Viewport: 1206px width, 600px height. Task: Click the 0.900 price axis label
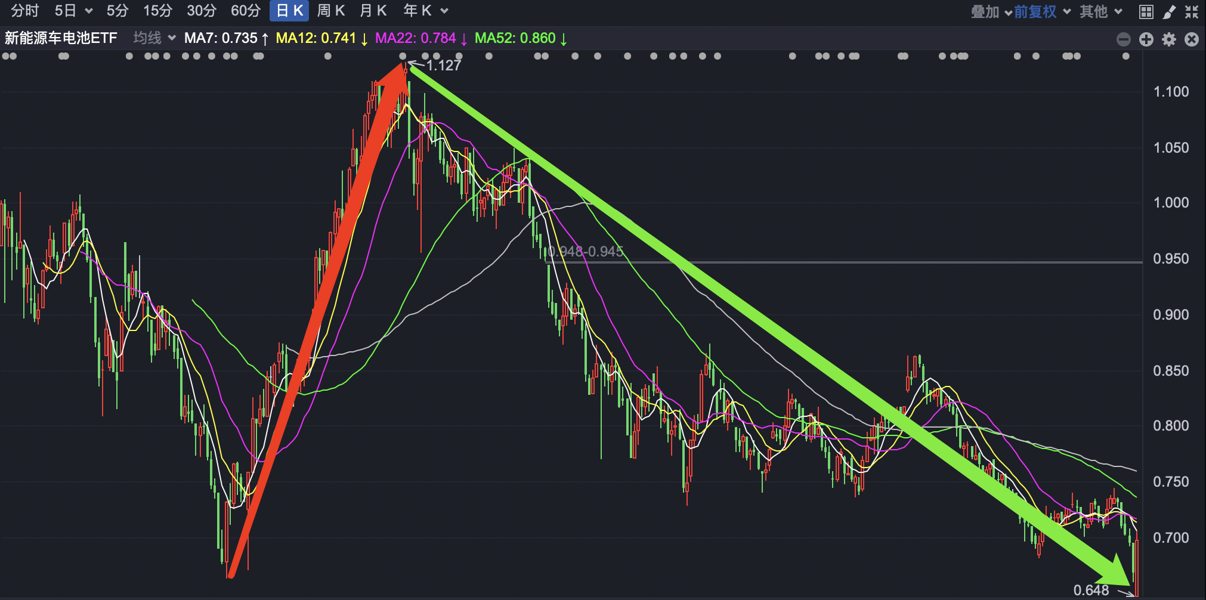tap(1171, 315)
